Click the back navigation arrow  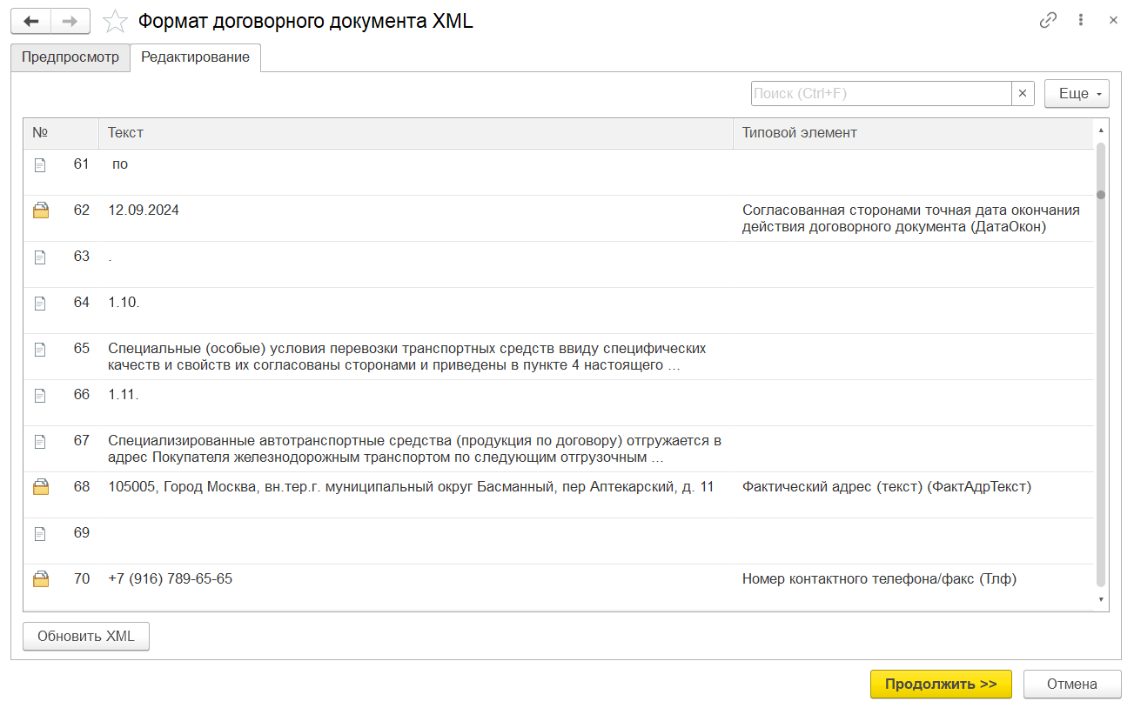pyautogui.click(x=30, y=21)
